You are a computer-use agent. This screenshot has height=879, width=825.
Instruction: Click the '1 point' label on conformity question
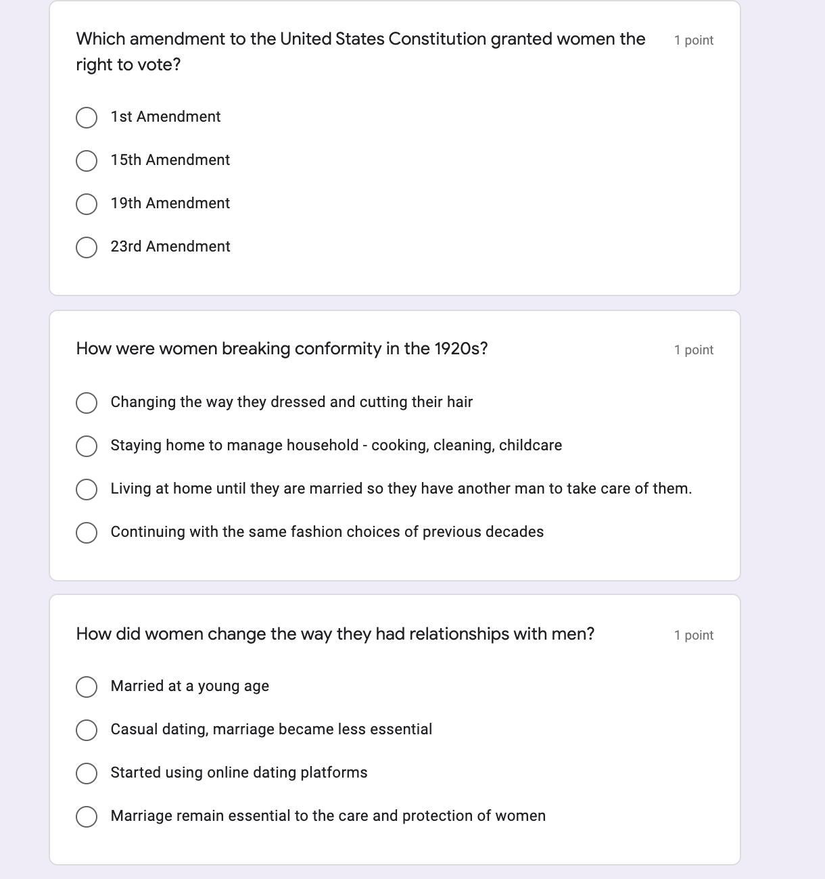coord(694,350)
